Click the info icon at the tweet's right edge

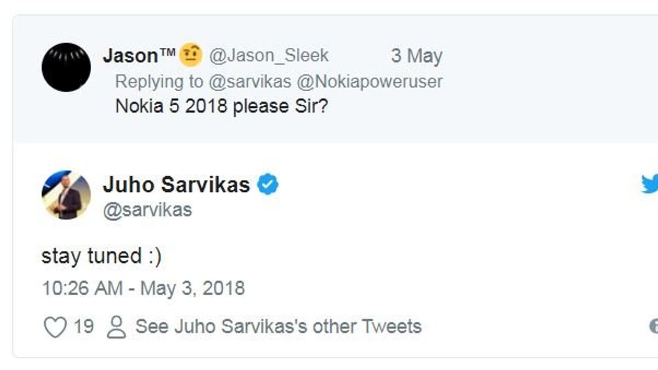click(654, 326)
